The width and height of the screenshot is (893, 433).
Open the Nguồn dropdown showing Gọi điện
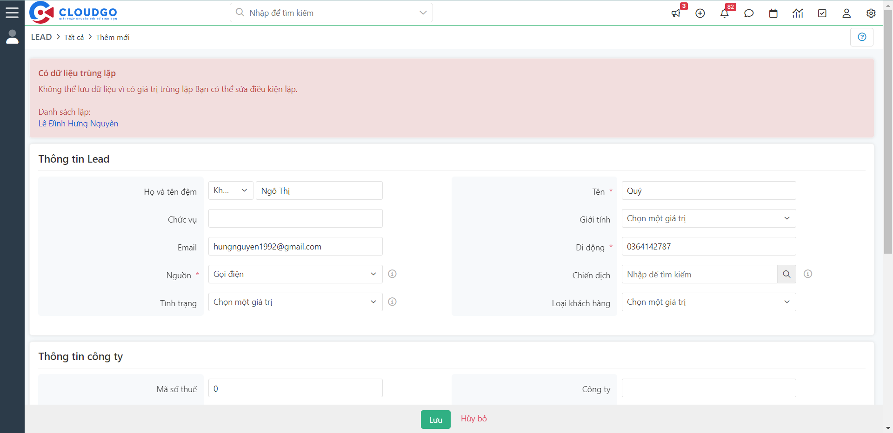295,274
